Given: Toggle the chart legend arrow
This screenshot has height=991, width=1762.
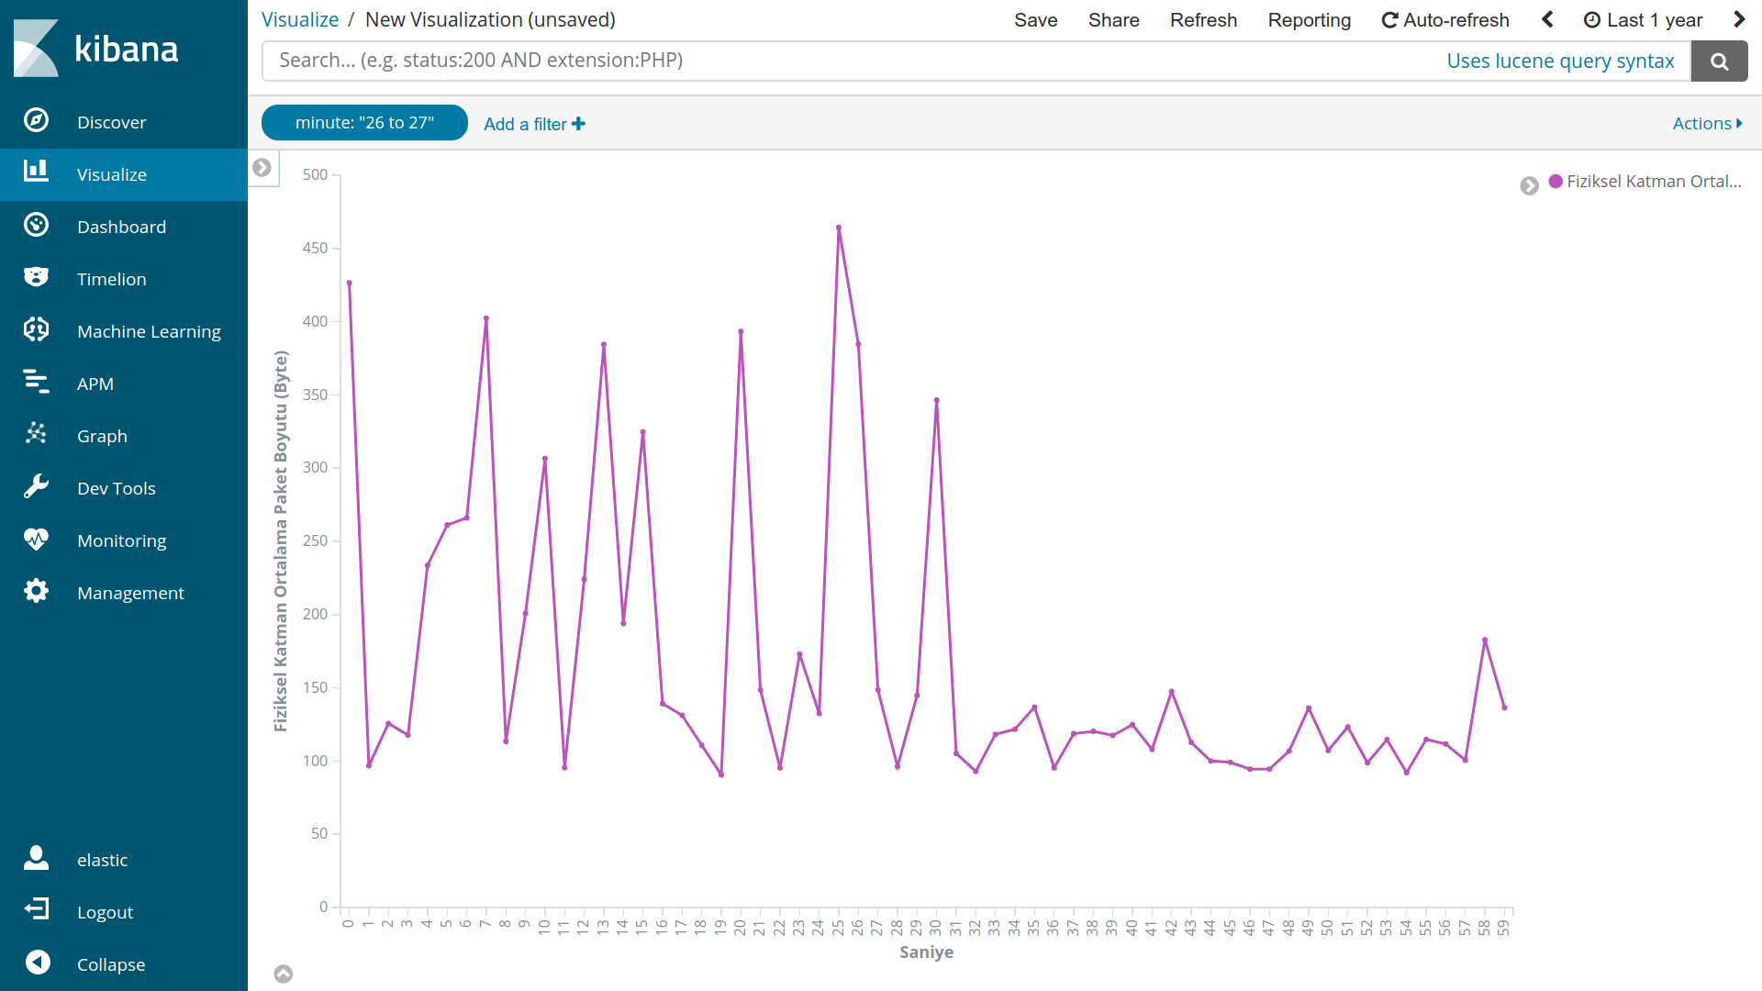Looking at the screenshot, I should [x=1529, y=186].
